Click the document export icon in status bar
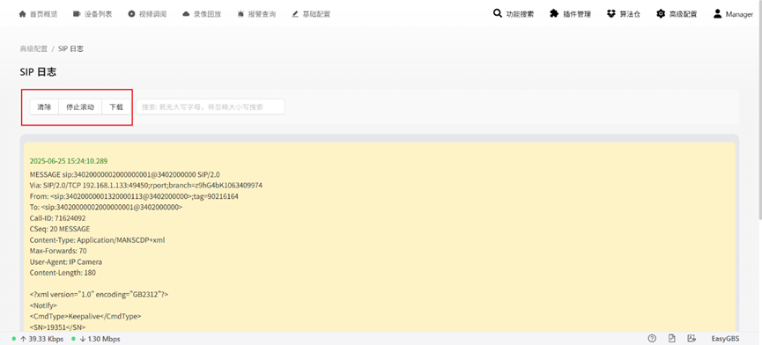Viewport: 762px width, 345px height. tap(672, 338)
